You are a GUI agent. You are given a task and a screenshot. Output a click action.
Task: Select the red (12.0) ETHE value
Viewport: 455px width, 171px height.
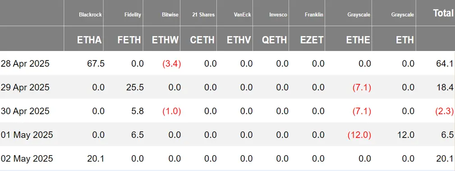[x=359, y=135]
